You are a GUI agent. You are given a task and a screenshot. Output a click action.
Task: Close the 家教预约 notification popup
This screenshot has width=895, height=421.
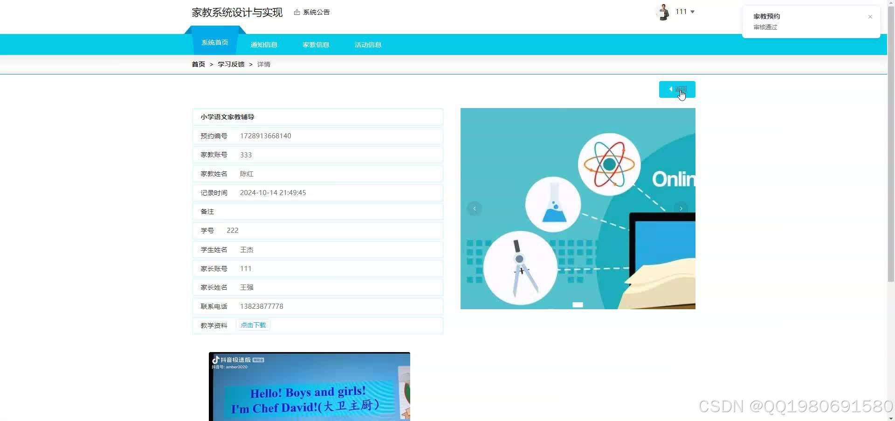tap(870, 17)
